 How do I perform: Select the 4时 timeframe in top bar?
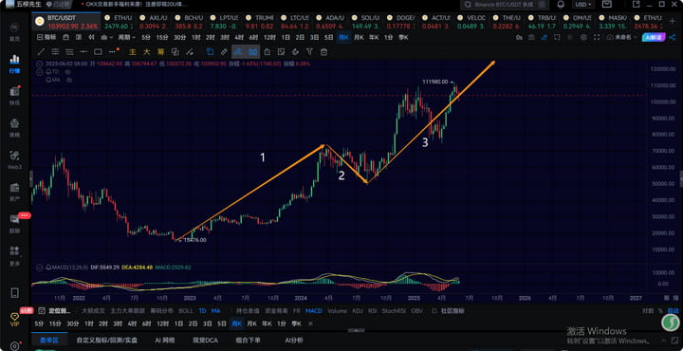click(x=239, y=37)
